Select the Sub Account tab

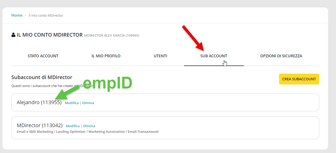pyautogui.click(x=214, y=56)
